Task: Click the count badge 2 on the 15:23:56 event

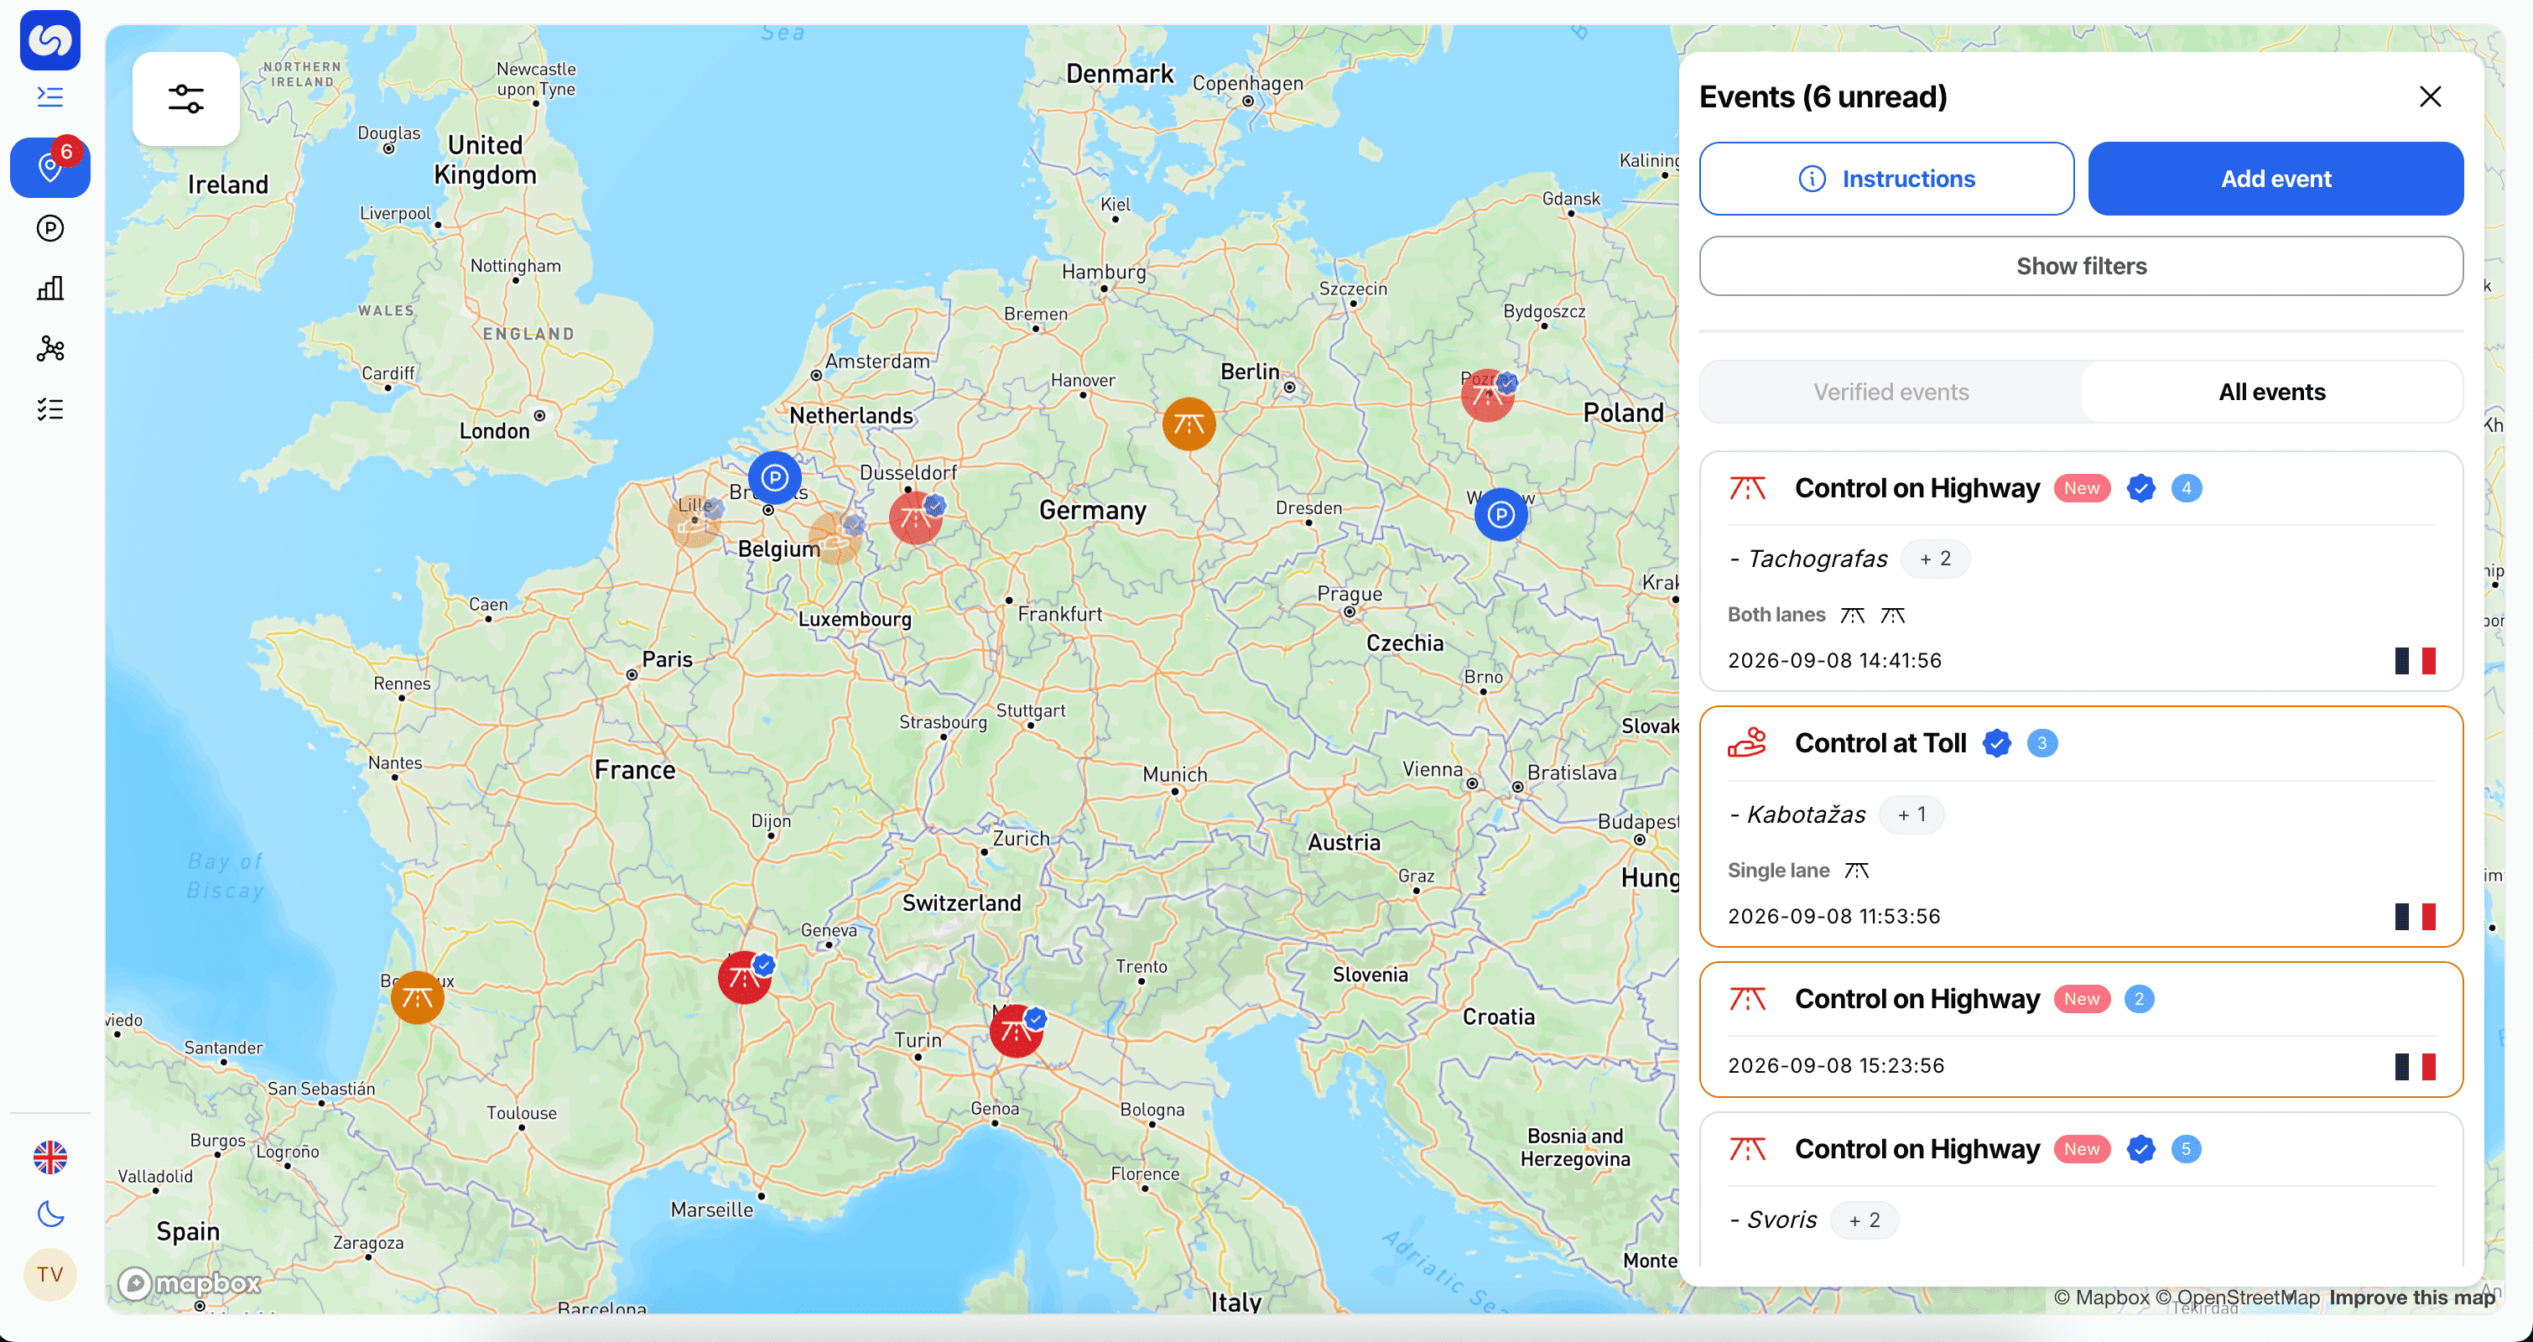Action: coord(2139,999)
